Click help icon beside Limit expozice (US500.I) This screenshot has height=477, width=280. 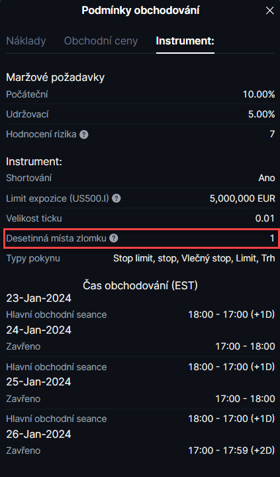[117, 198]
